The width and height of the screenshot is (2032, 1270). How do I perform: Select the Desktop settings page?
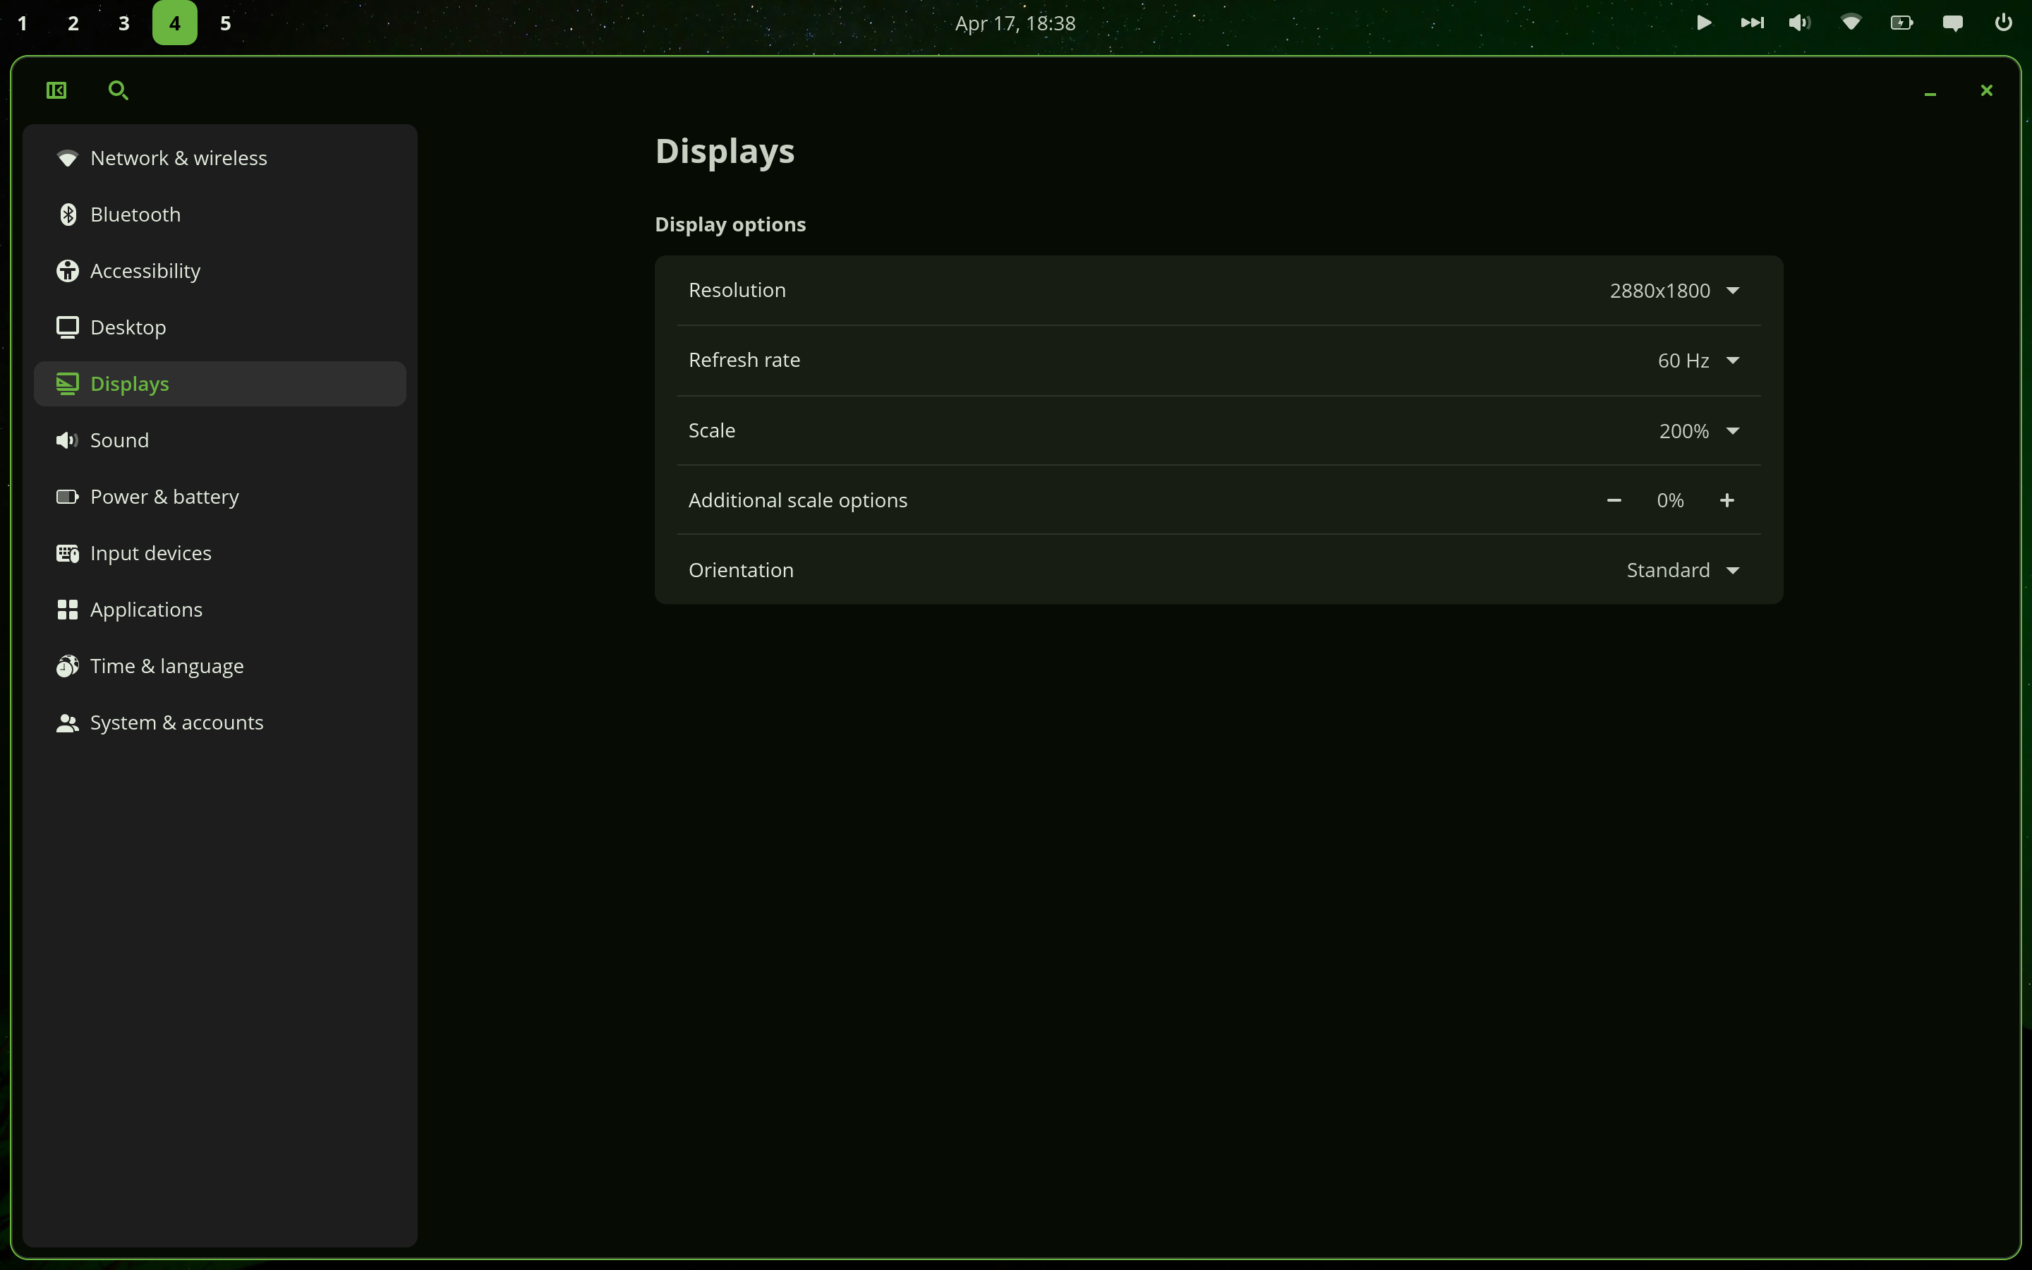pos(220,327)
